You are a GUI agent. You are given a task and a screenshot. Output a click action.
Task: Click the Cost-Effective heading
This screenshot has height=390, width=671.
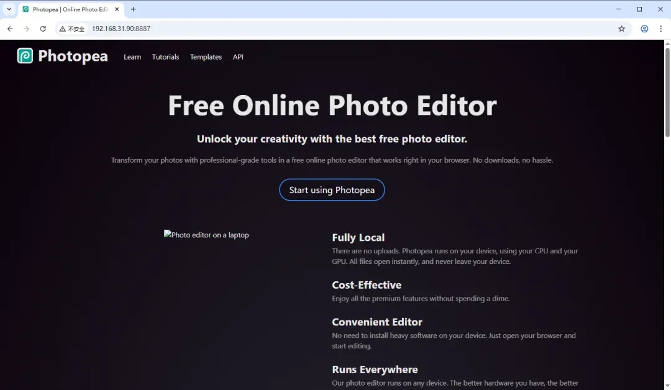point(367,285)
